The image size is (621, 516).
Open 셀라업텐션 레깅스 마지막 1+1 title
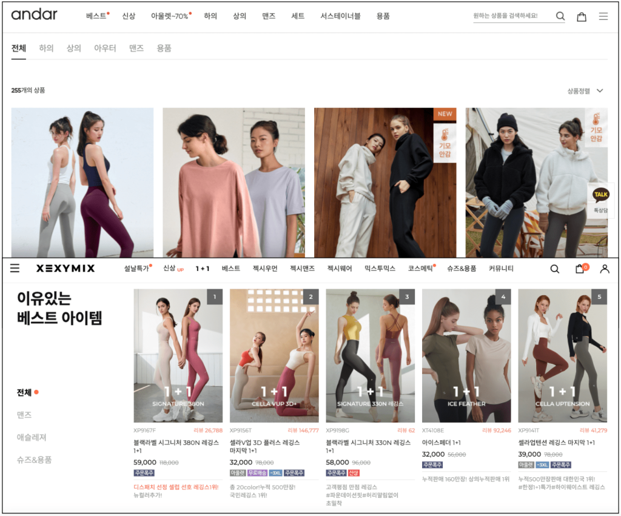(x=557, y=443)
